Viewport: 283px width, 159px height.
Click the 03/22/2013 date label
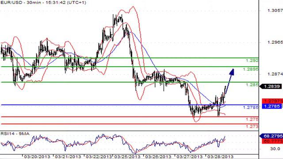(x=99, y=157)
